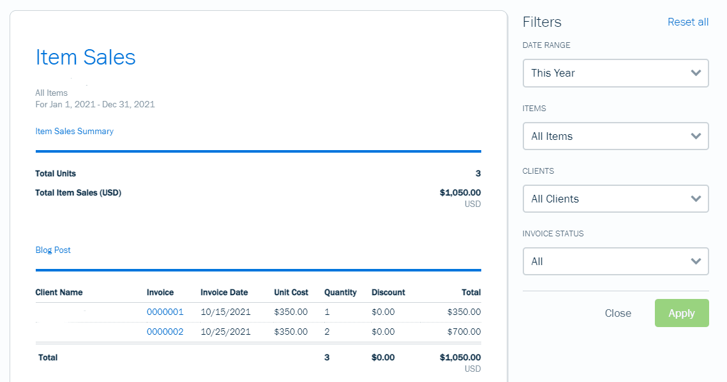Image resolution: width=727 pixels, height=382 pixels.
Task: Click the Item Sales report title
Action: [x=86, y=57]
